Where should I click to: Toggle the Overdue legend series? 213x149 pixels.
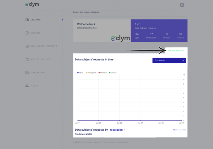[102, 73]
